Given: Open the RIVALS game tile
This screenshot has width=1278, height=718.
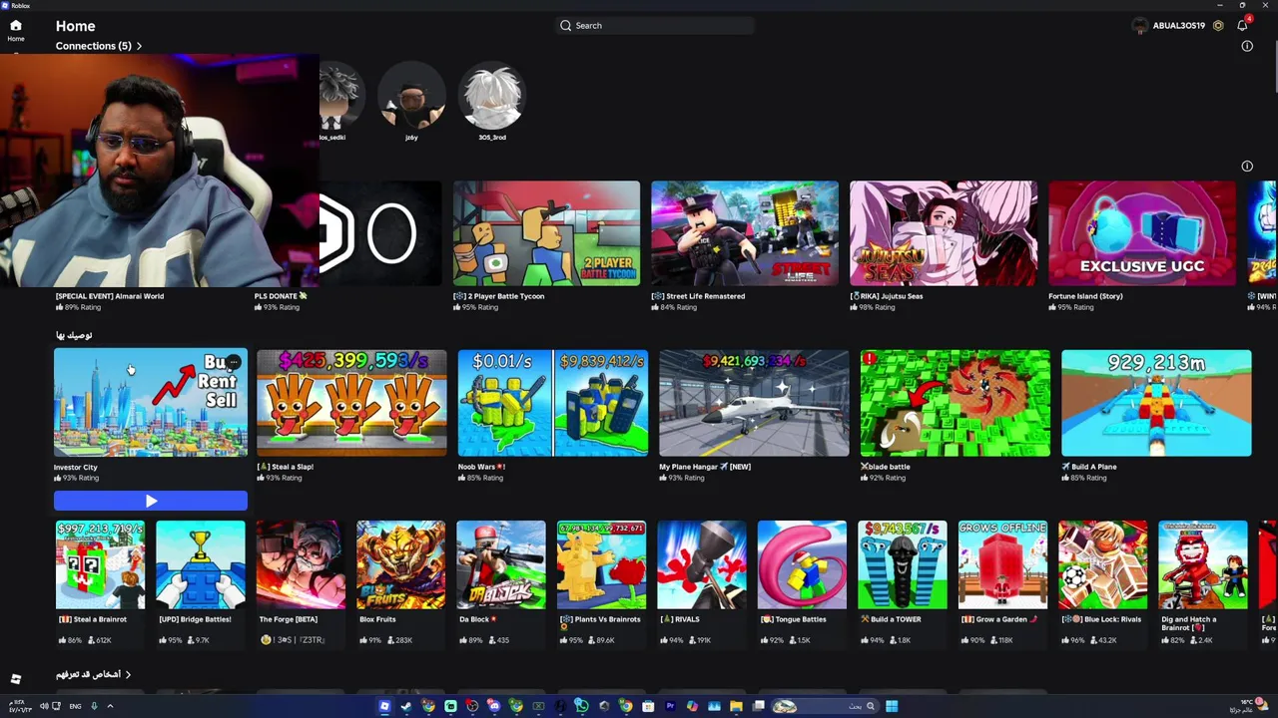Looking at the screenshot, I should [702, 564].
